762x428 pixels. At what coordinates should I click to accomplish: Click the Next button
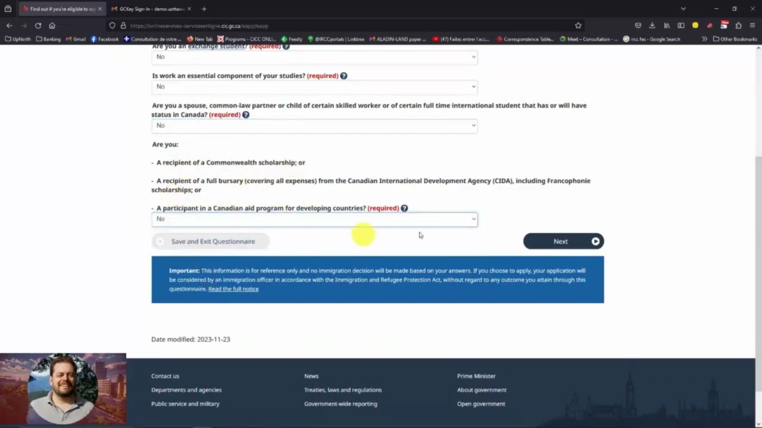[x=563, y=241]
